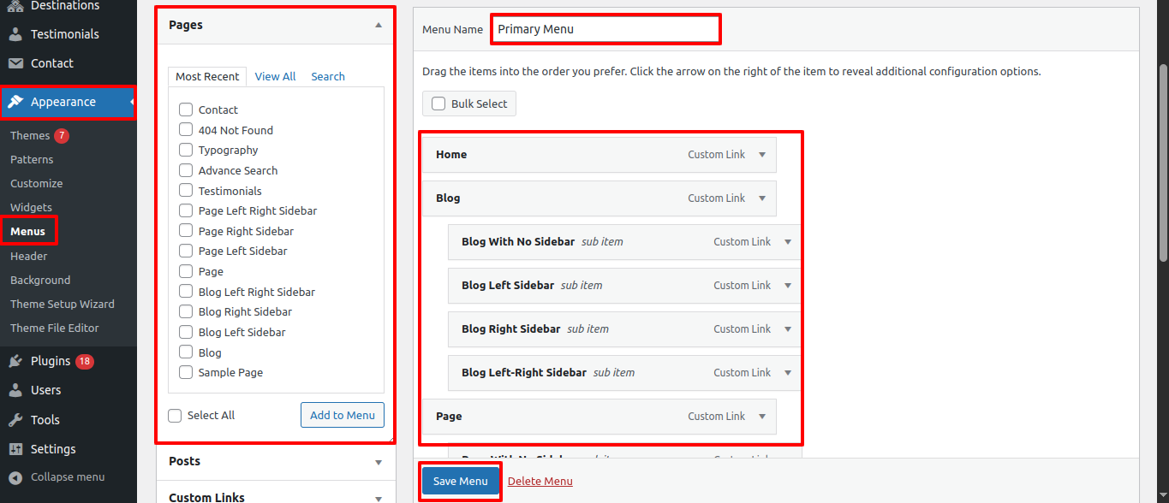Click the Users icon in sidebar
The image size is (1169, 503).
click(x=15, y=390)
